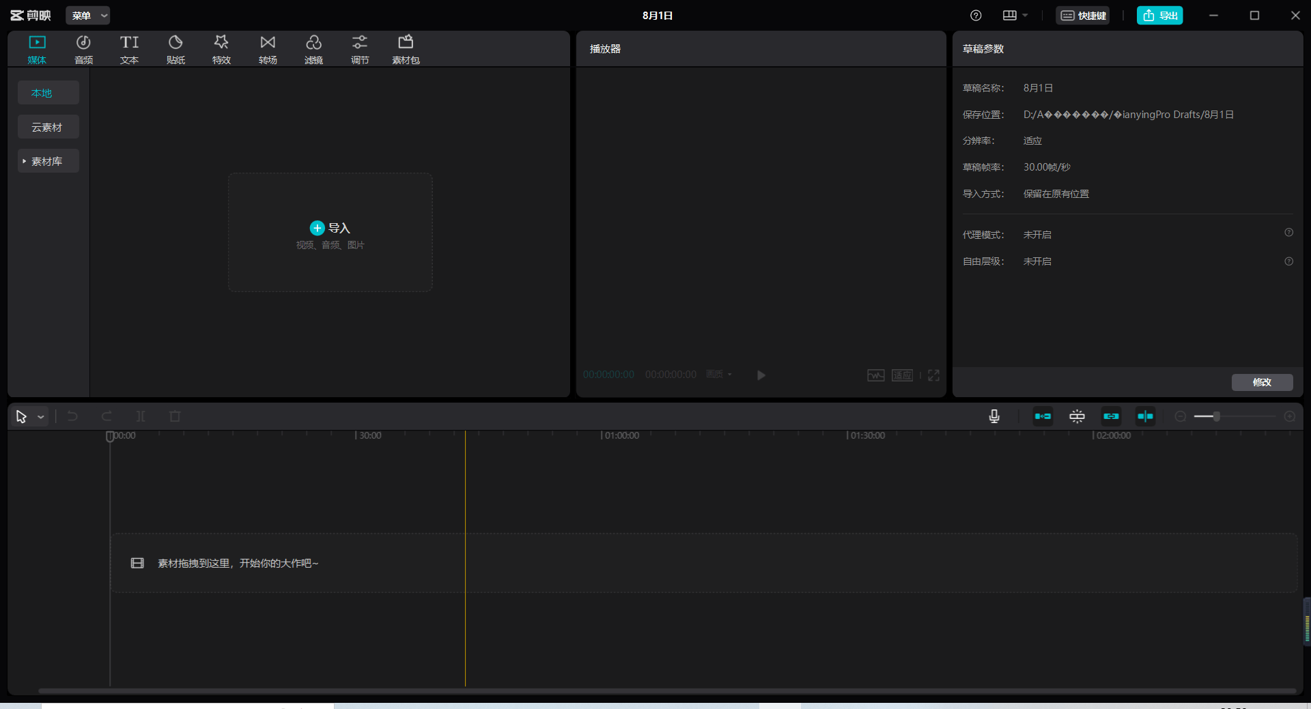
Task: Play the preview in the player
Action: (x=761, y=375)
